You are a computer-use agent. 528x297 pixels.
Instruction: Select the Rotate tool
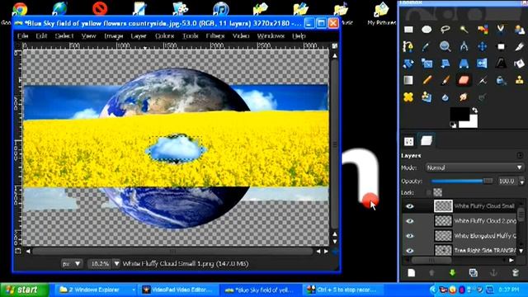click(x=408, y=64)
